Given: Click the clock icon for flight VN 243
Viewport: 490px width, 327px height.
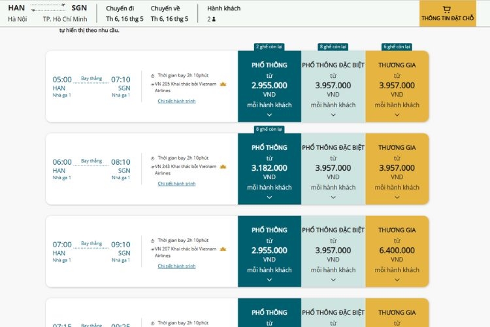Looking at the screenshot, I should pyautogui.click(x=152, y=158).
